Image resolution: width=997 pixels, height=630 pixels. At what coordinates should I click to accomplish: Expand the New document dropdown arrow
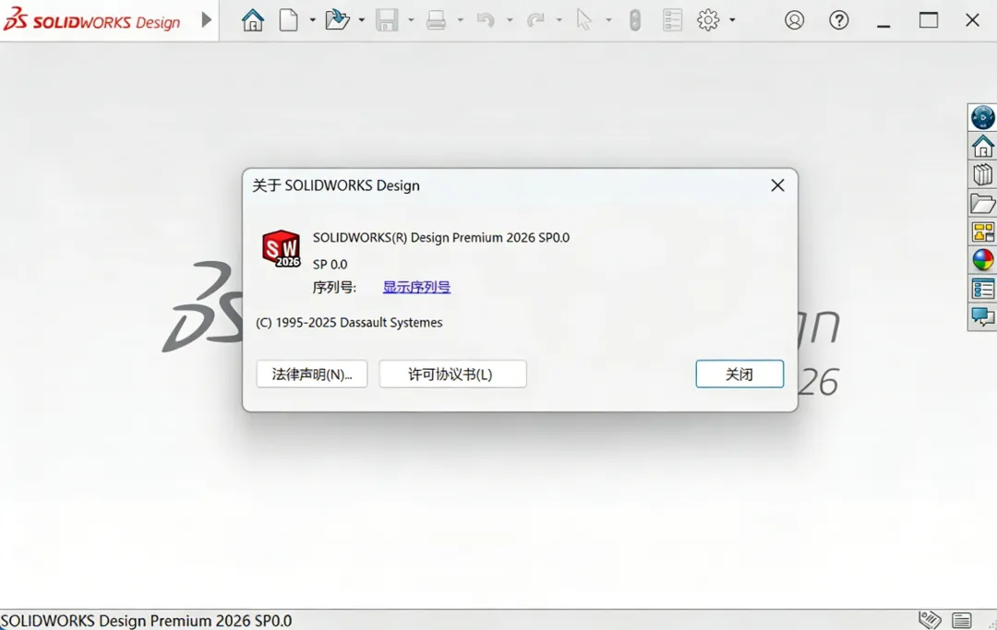pos(312,20)
